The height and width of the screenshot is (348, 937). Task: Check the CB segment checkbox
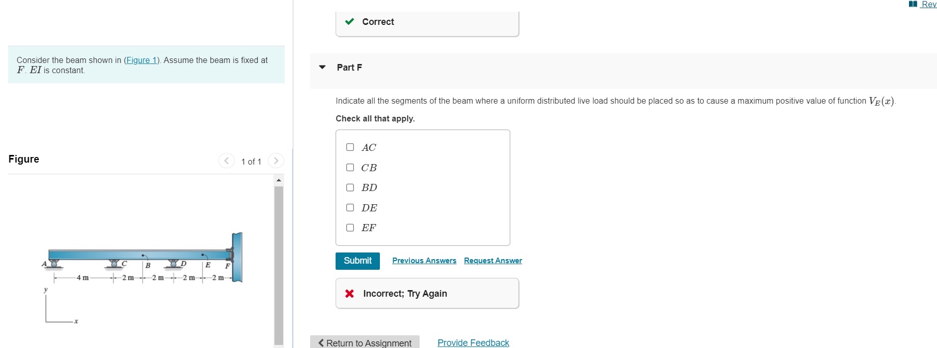pos(350,167)
